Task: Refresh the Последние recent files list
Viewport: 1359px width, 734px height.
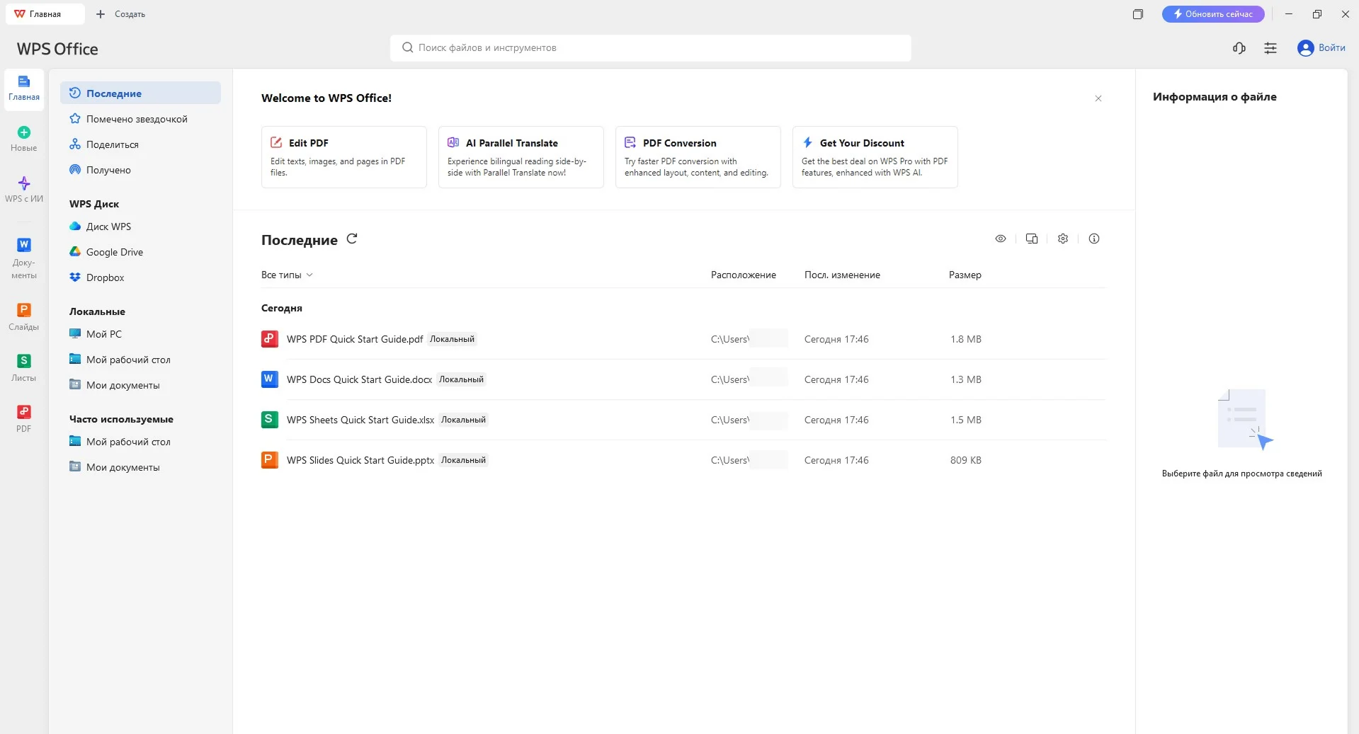Action: coord(352,239)
